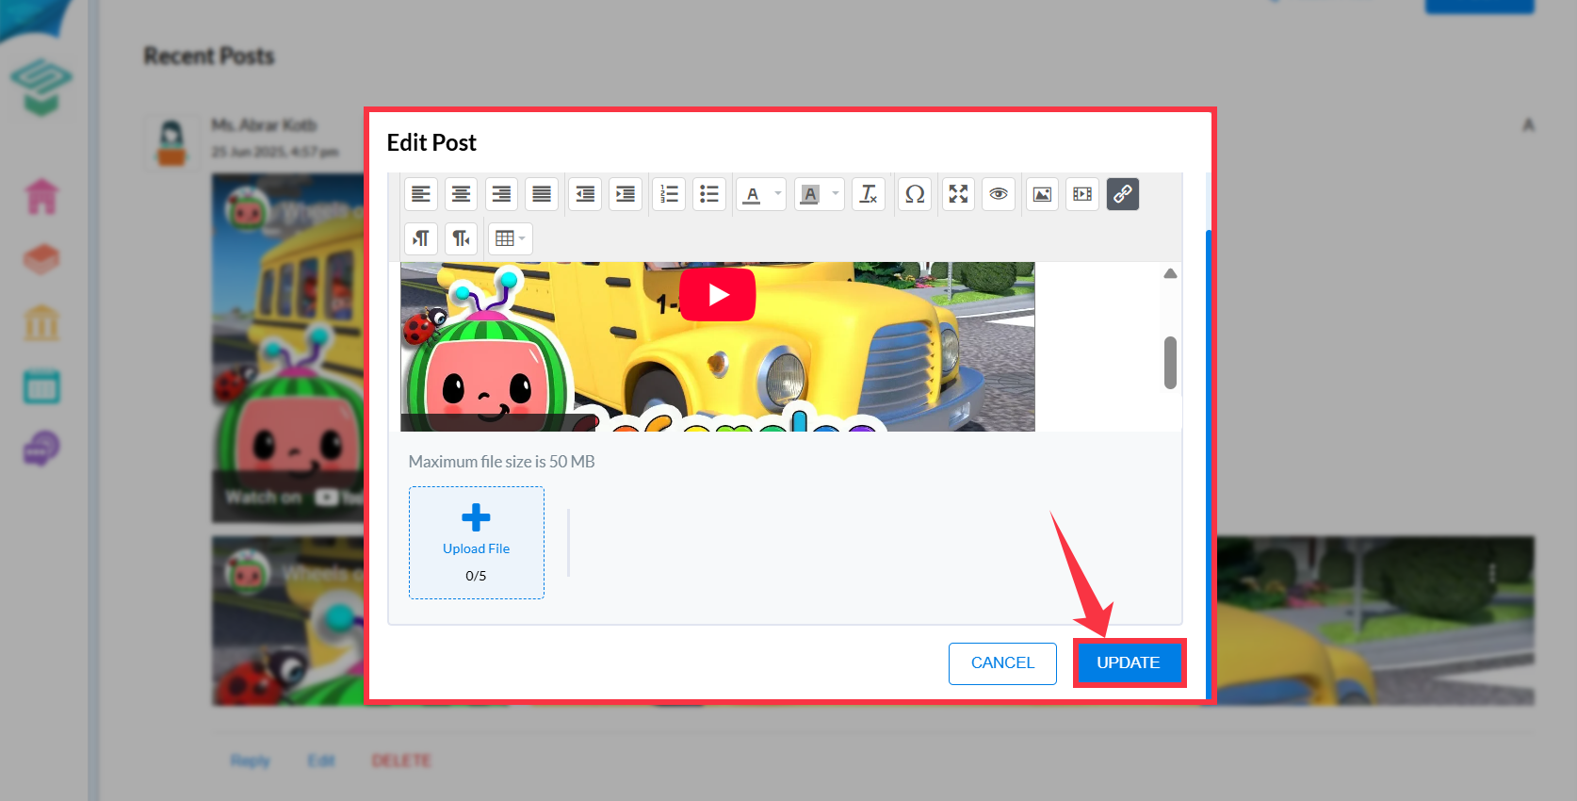Click UPDATE to save the post
1577x801 pixels.
[1129, 662]
